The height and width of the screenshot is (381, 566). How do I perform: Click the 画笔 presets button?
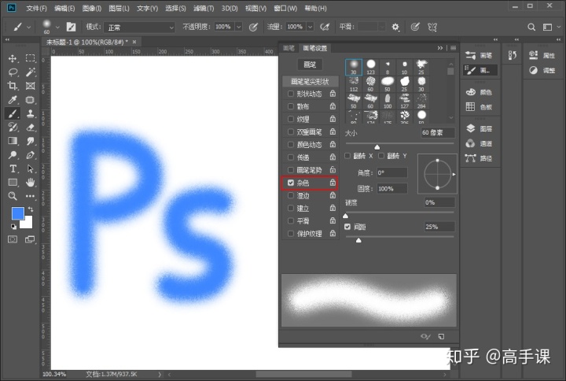click(x=310, y=65)
